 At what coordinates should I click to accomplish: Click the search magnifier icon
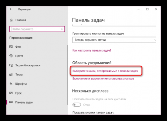point(62,29)
